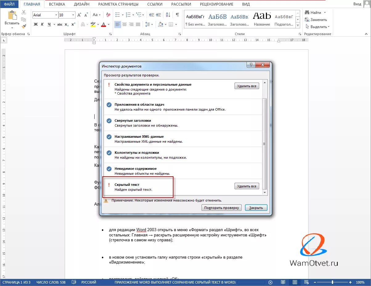Switch to the РАЗМЕТКА СТРАНИЦЫ tab
Screen dimensions: 371x286
(x=118, y=4)
